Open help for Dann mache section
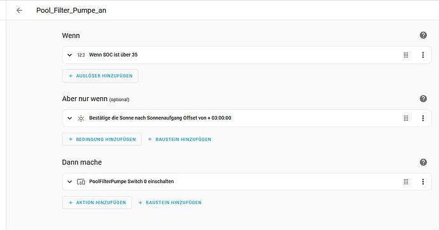The height and width of the screenshot is (230, 439). (423, 162)
